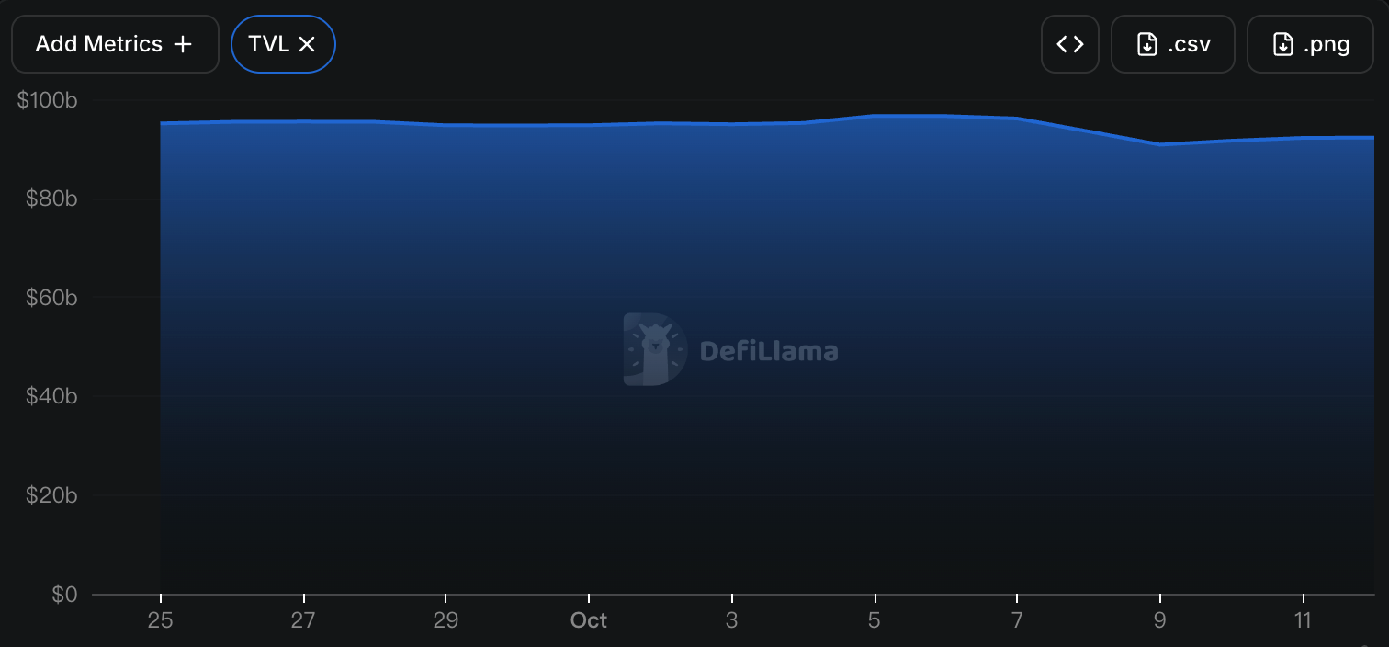
Task: Click the $100b y-axis label
Action: point(47,100)
